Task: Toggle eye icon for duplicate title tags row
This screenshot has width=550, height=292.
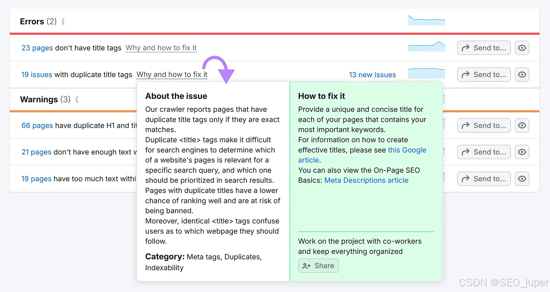Action: coord(522,75)
